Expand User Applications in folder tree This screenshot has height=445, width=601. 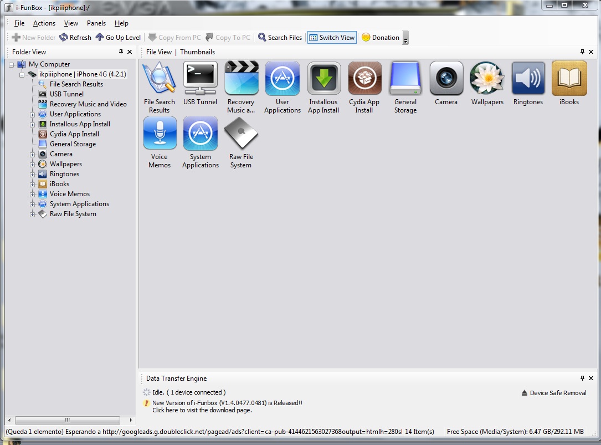coord(33,115)
